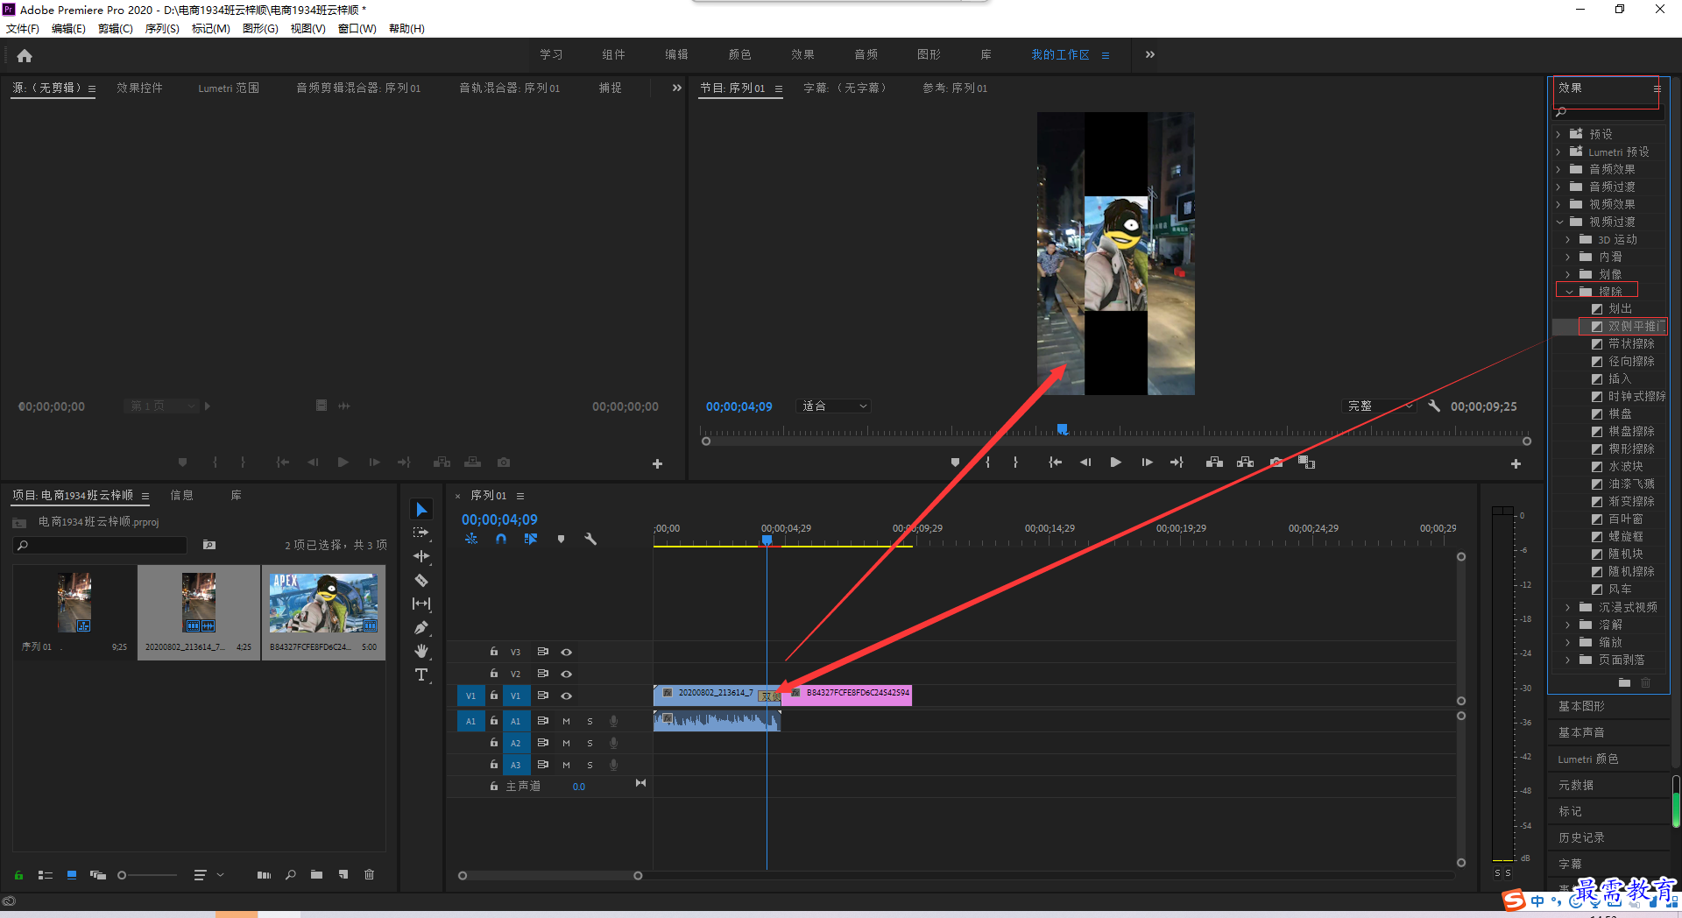Add marker in timeline header
Screen dimensions: 1682x918
point(561,540)
